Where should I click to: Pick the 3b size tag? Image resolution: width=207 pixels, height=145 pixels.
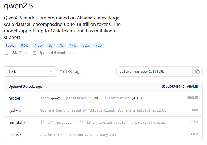50,45
